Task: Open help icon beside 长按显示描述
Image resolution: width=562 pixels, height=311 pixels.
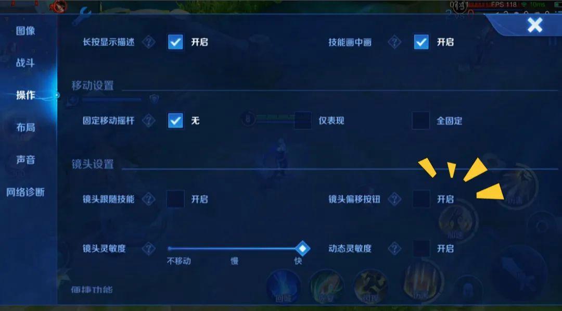Action: click(x=148, y=42)
